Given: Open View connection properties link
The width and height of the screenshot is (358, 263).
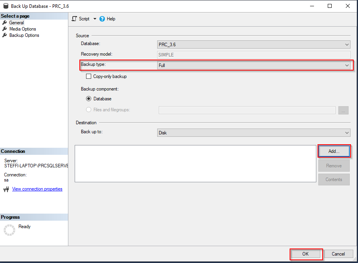Looking at the screenshot, I should click(x=37, y=189).
